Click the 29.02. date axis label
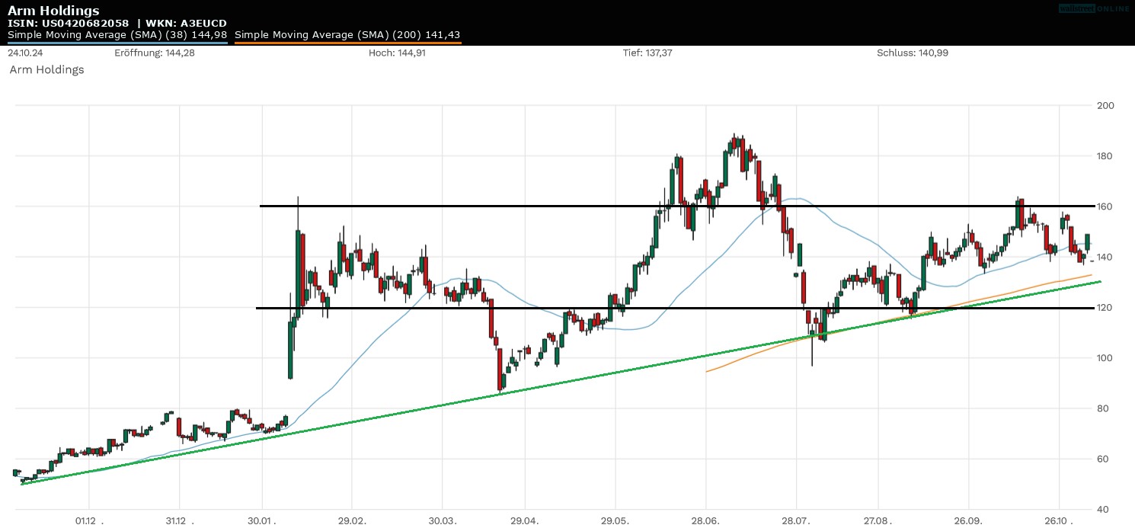The image size is (1135, 525). point(351,520)
